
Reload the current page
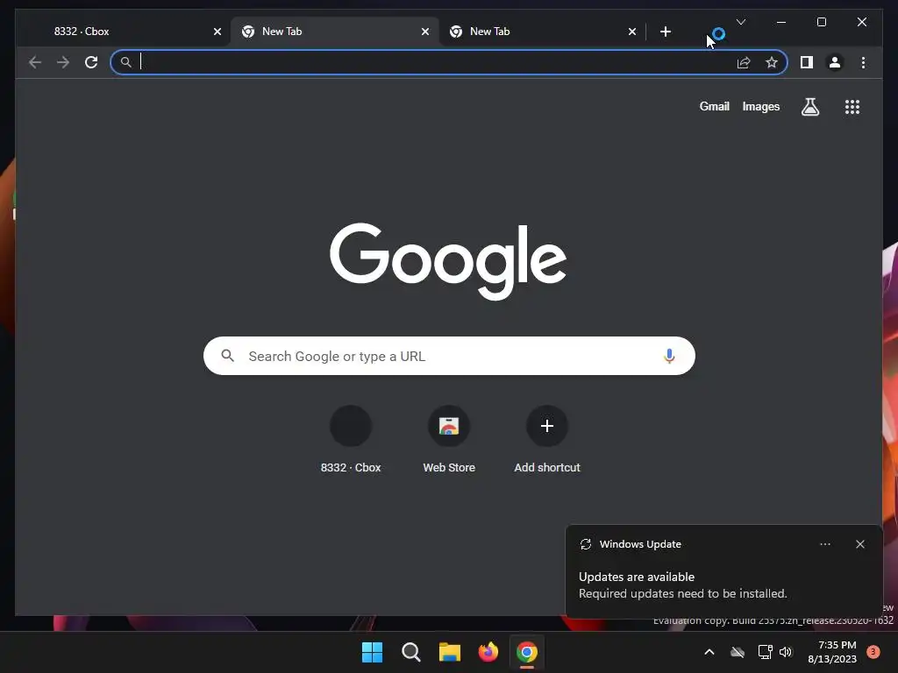pyautogui.click(x=91, y=62)
